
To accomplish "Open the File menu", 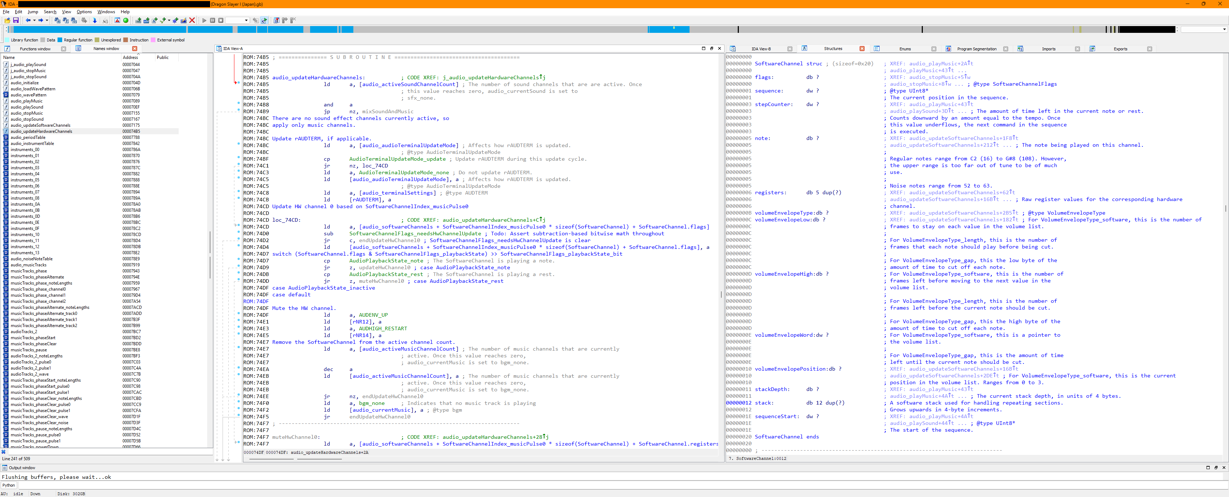I will click(x=6, y=11).
